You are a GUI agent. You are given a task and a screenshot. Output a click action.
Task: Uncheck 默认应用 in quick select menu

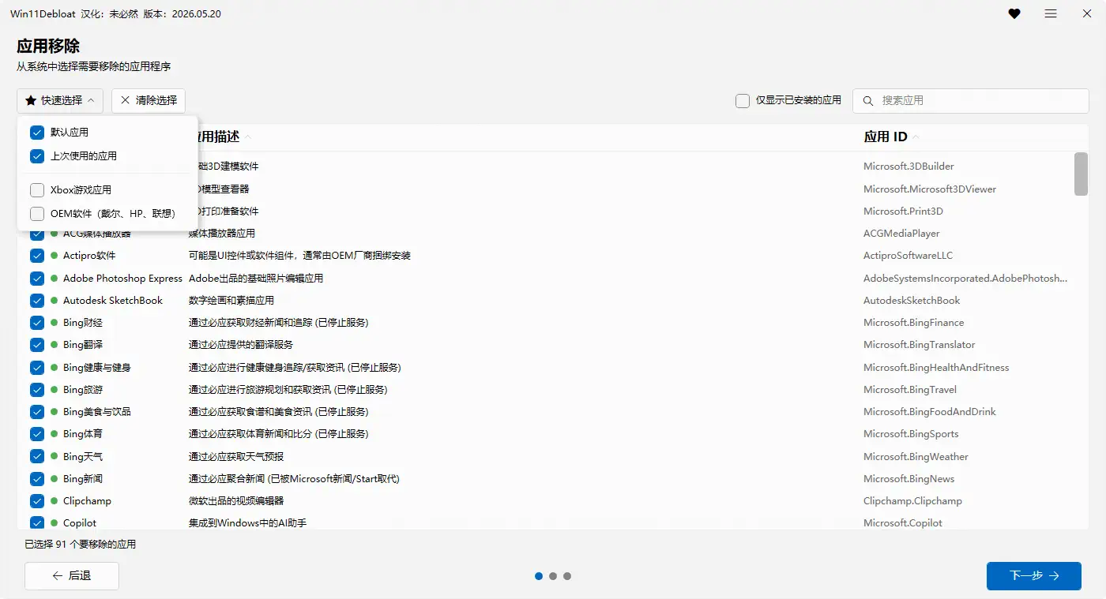pos(37,132)
